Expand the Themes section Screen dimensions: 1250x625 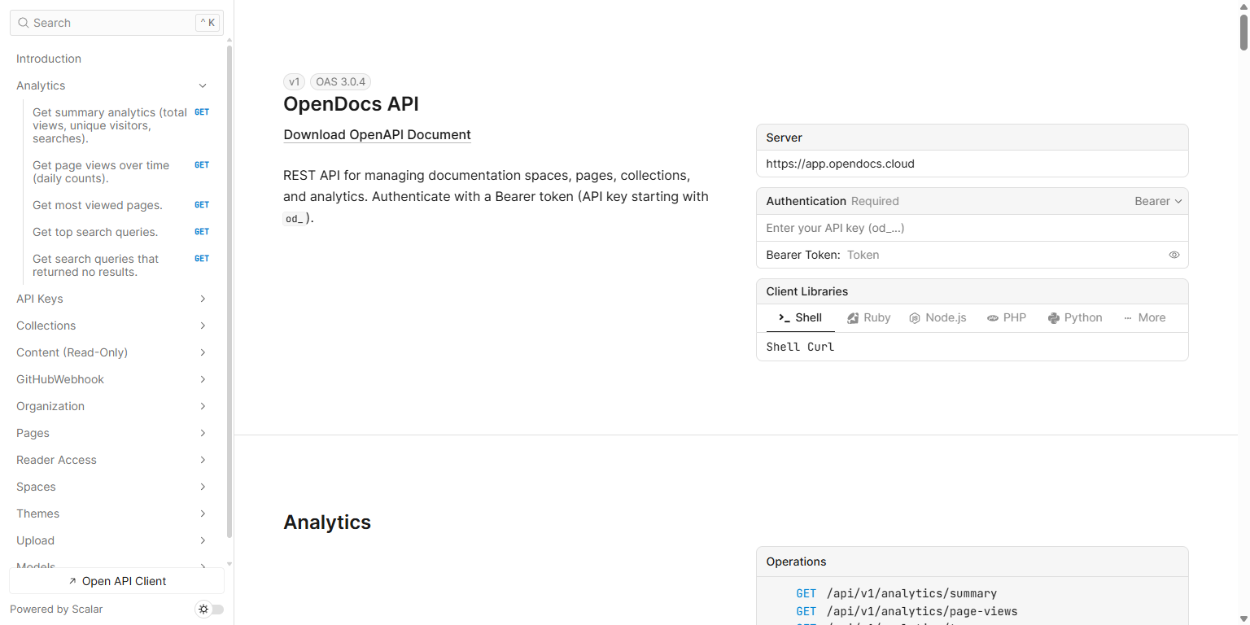tap(203, 514)
